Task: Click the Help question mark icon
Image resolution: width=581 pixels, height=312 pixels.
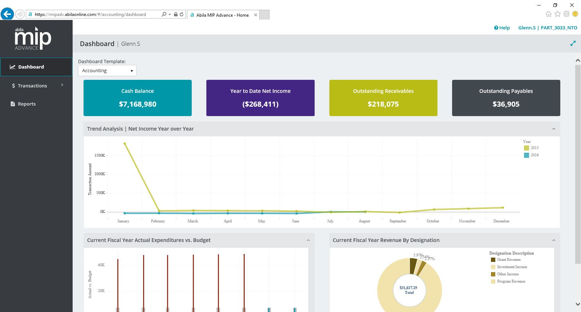Action: (x=496, y=28)
